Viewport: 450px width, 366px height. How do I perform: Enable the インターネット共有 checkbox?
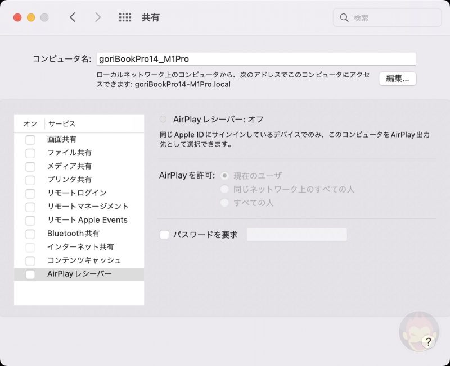pyautogui.click(x=30, y=247)
